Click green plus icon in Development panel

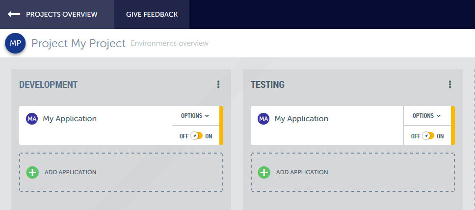click(x=32, y=172)
